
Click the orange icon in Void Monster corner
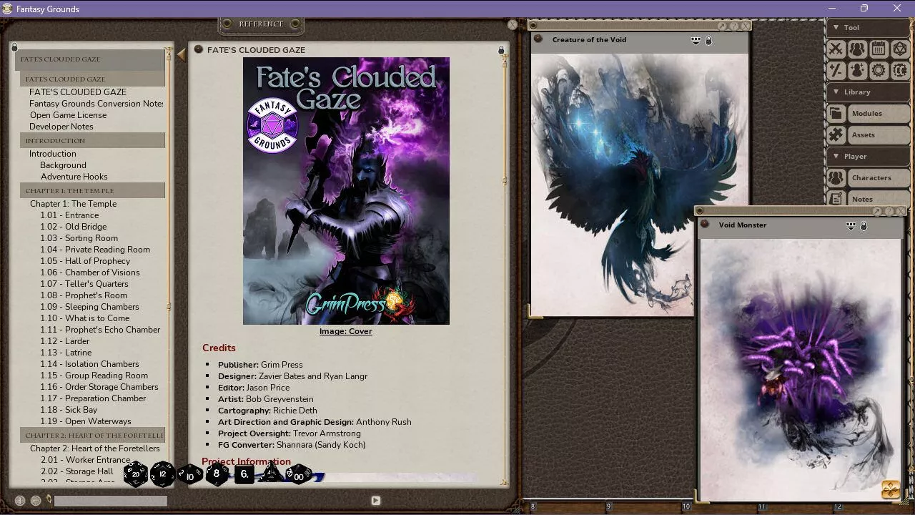[891, 489]
